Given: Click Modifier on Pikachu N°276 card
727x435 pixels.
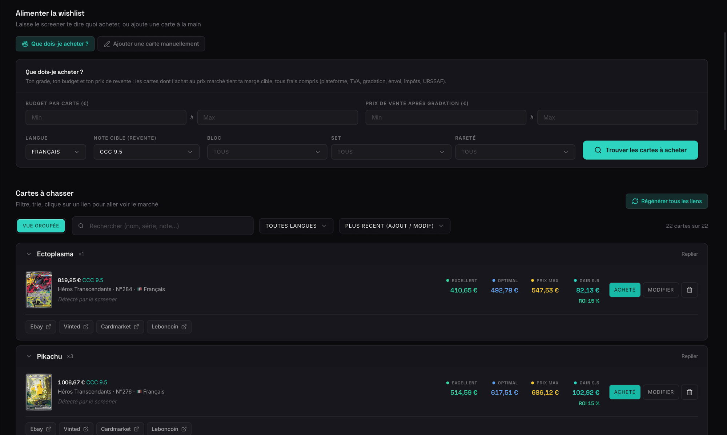Looking at the screenshot, I should coord(660,392).
